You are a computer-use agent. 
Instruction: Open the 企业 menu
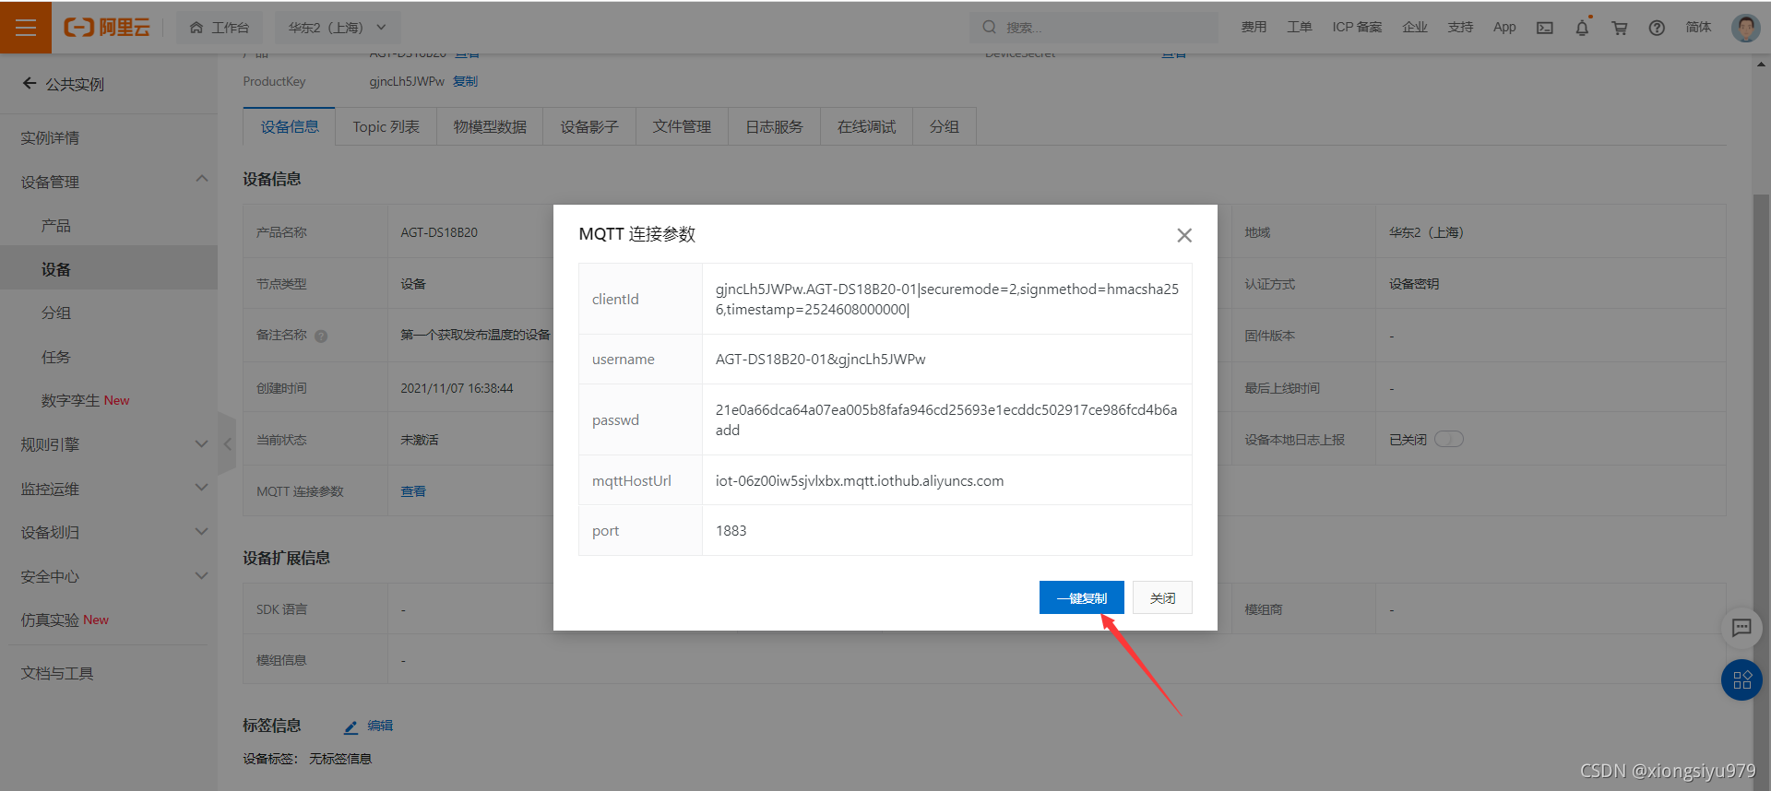[1415, 28]
